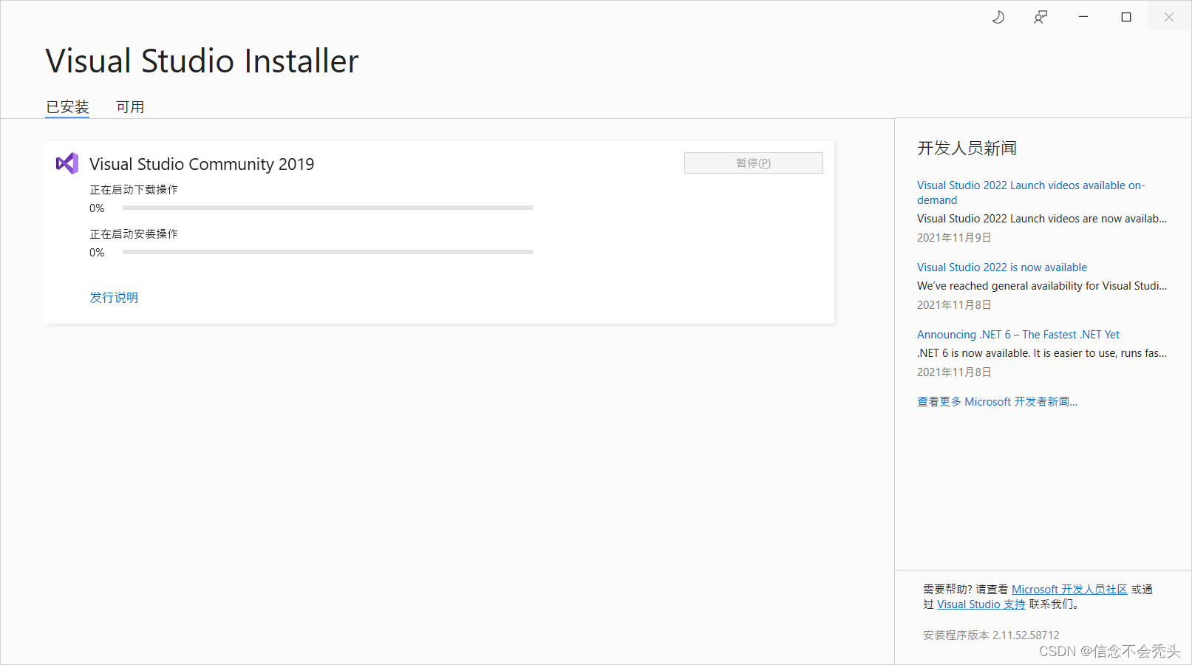Open the 发行说明 release notes link
Screen dimensions: 1192x665
tap(114, 297)
